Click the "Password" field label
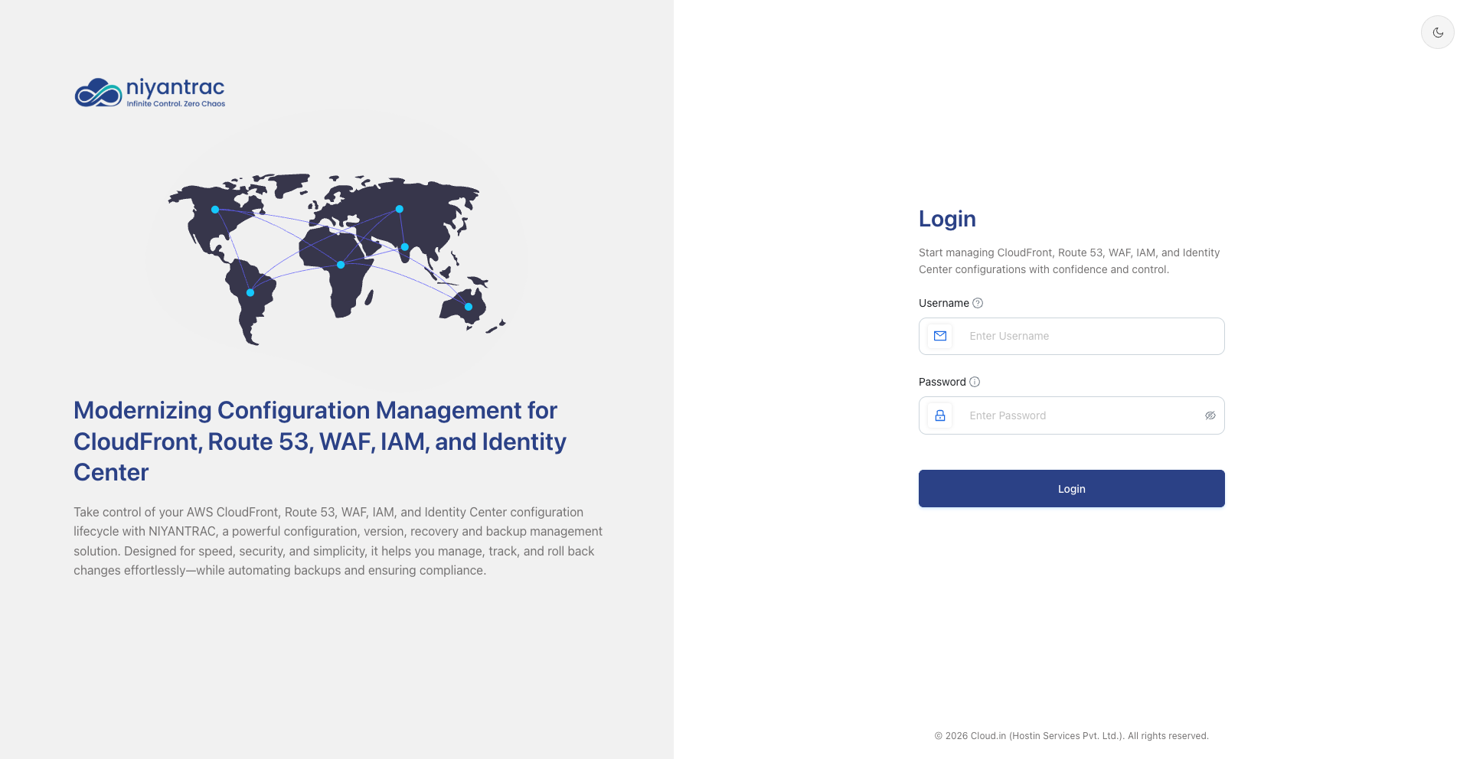 [x=942, y=382]
